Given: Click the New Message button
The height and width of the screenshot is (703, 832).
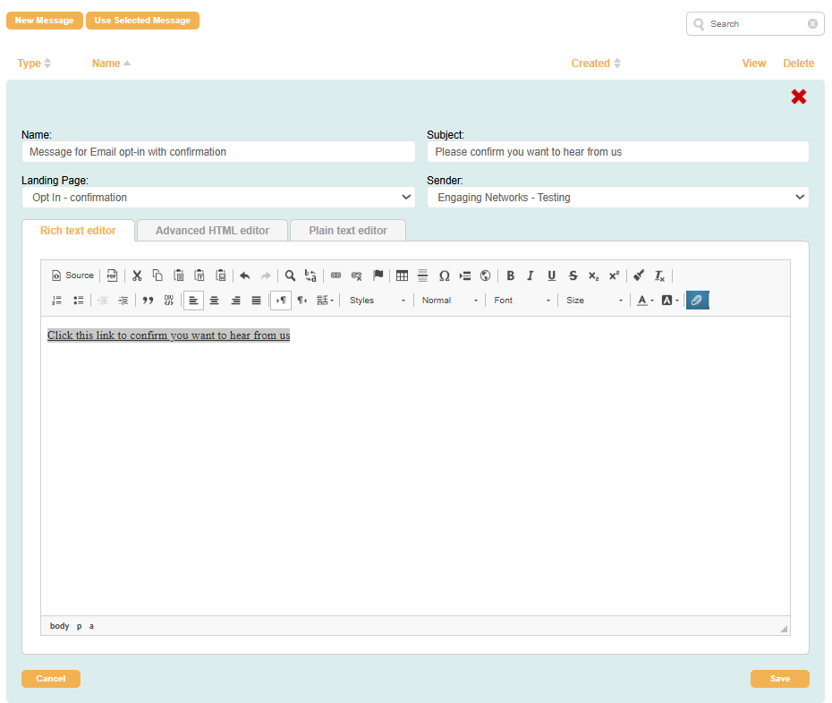Looking at the screenshot, I should pos(44,21).
